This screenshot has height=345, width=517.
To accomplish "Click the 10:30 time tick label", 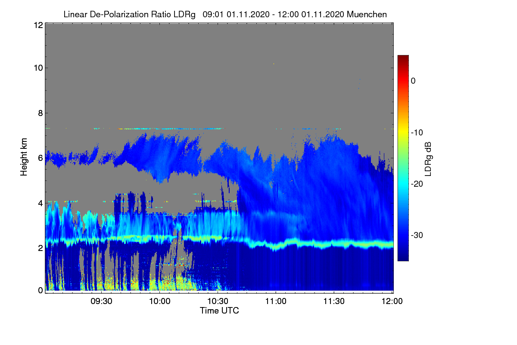I will pyautogui.click(x=218, y=301).
